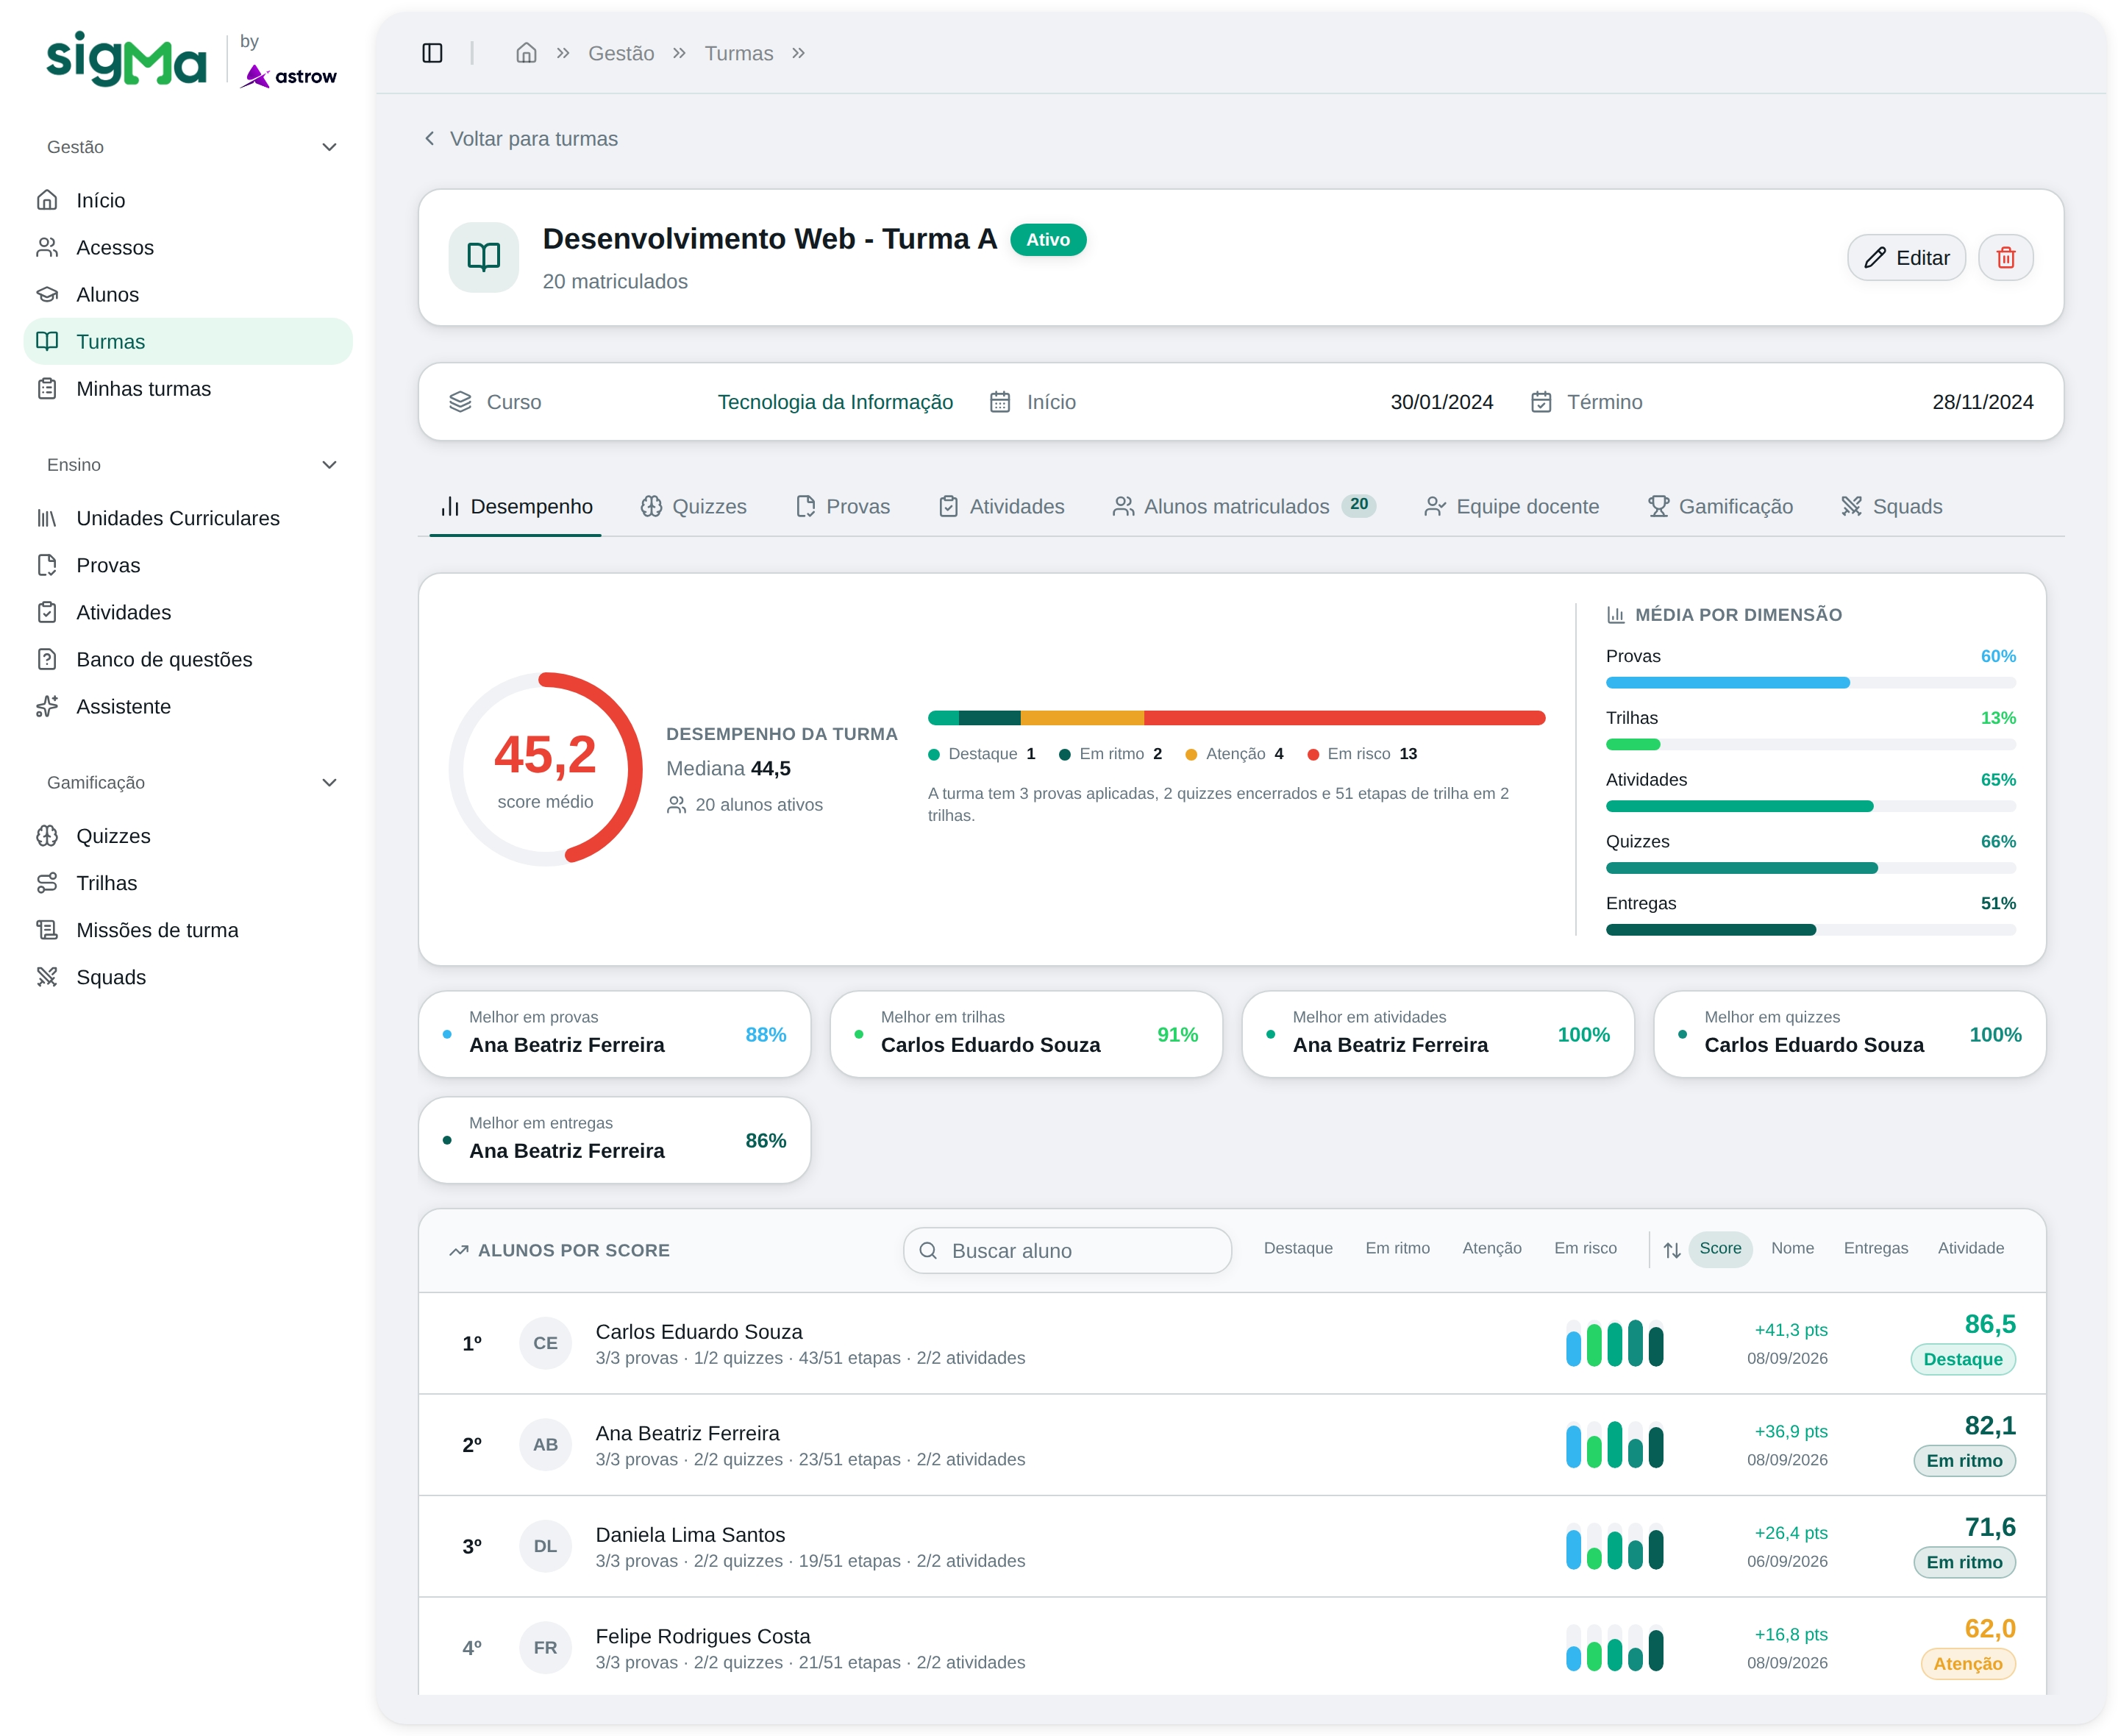
Task: Open sidebar Quizzes under Gamificação
Action: (188, 836)
